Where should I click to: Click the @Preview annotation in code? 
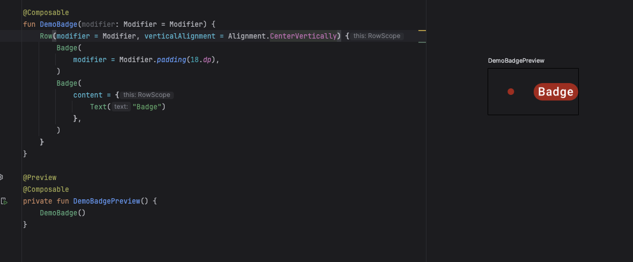pyautogui.click(x=40, y=177)
